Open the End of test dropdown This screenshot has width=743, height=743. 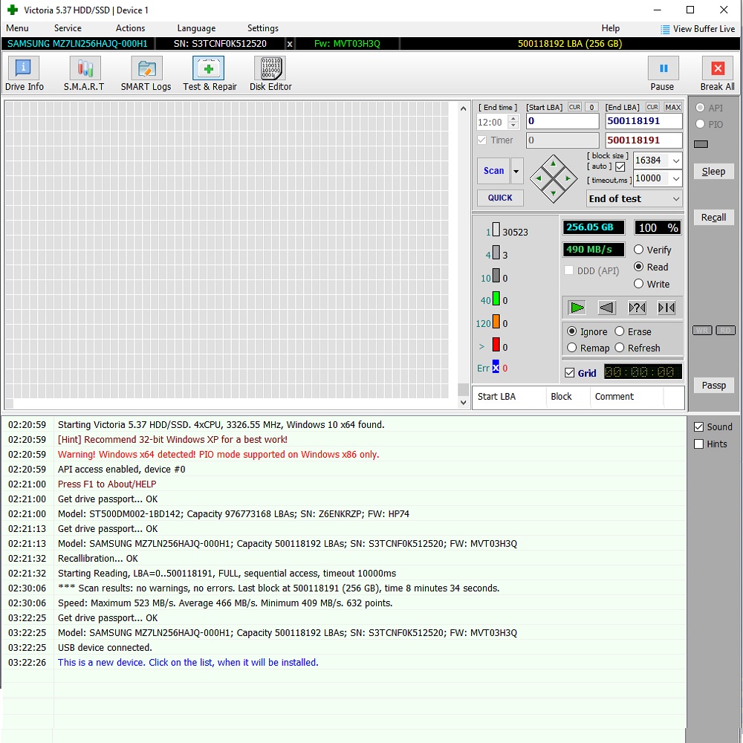click(635, 199)
